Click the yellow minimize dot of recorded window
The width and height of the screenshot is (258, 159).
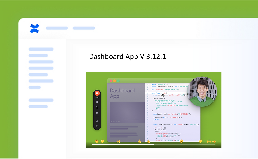tap(115, 81)
